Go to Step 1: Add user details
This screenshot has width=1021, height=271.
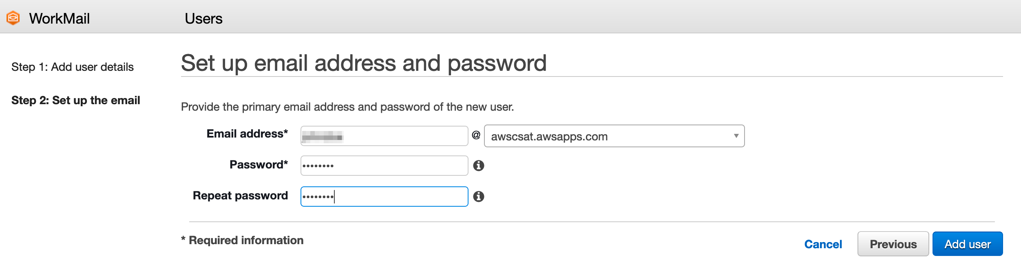[x=73, y=67]
